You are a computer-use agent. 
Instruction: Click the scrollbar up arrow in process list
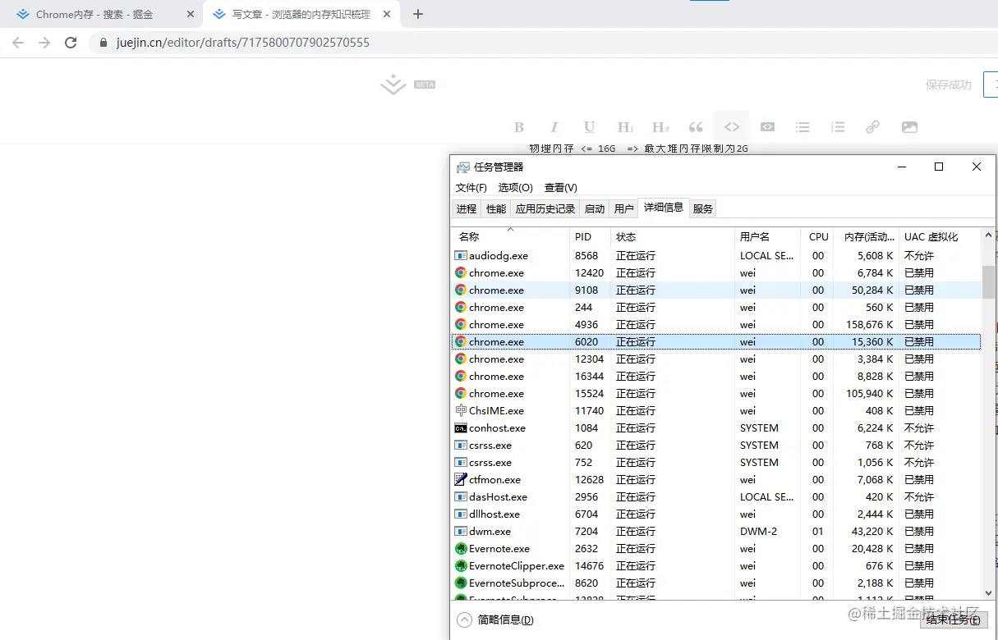pyautogui.click(x=988, y=236)
